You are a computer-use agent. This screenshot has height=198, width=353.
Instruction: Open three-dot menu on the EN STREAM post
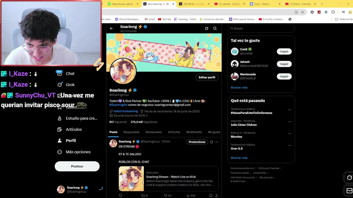point(216,142)
